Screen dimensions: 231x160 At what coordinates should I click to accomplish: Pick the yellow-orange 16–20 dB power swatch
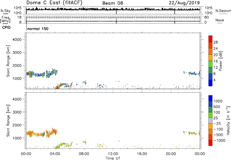point(210,58)
